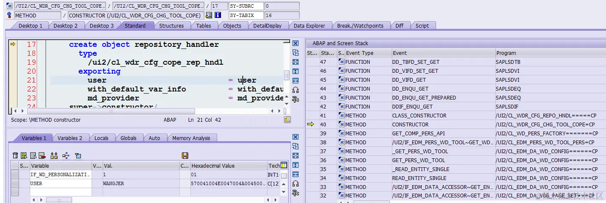Click Variable column header

point(60,166)
